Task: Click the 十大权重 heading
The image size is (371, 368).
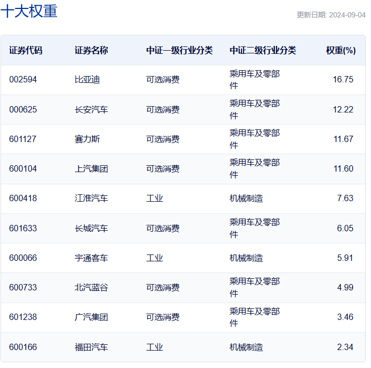Action: pos(29,11)
